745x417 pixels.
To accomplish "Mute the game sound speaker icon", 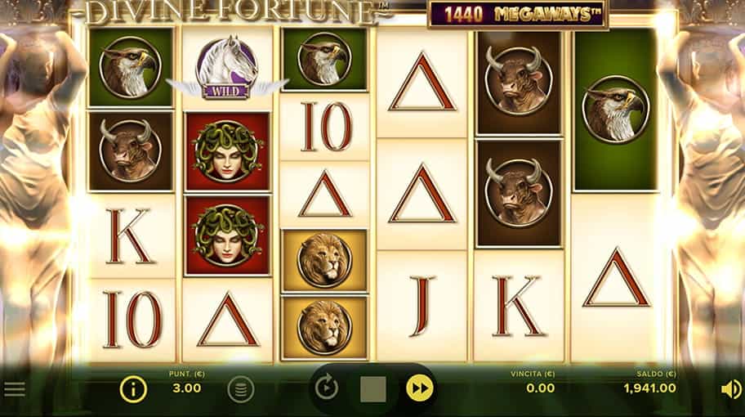I will tap(730, 390).
